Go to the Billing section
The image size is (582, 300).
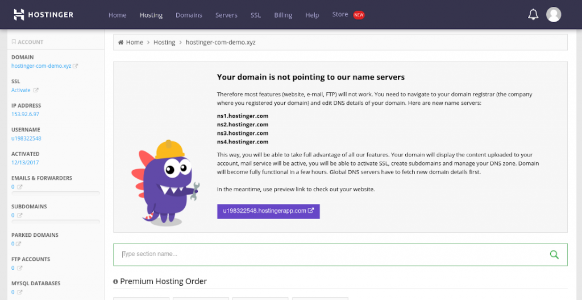click(x=283, y=15)
